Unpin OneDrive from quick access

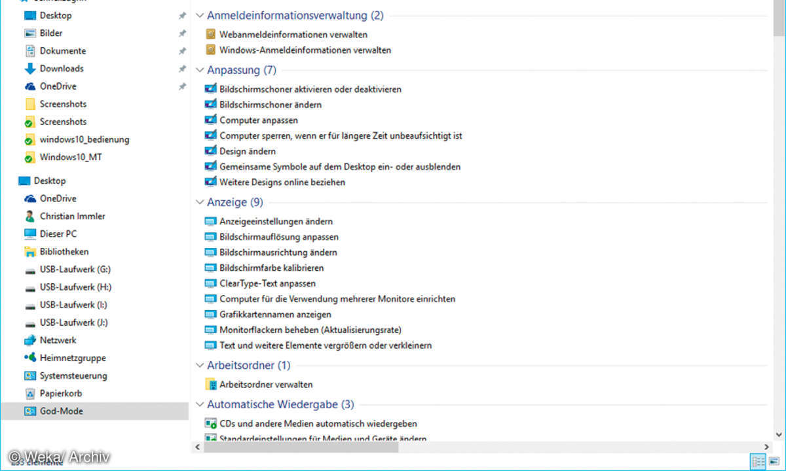click(x=183, y=86)
